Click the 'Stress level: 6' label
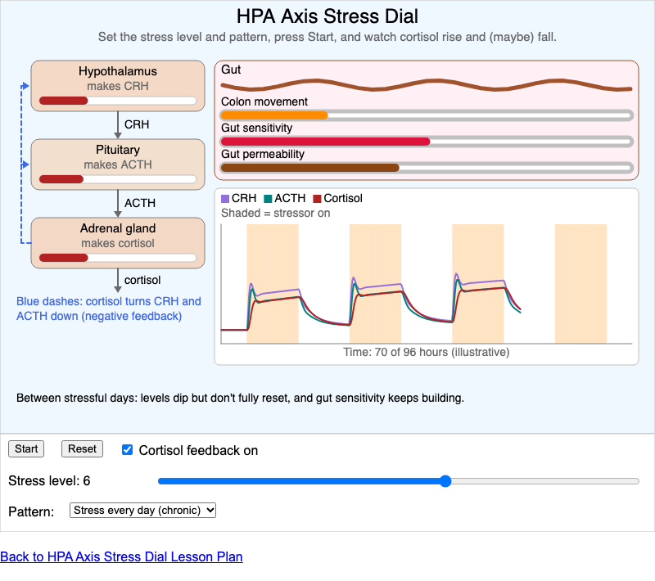655x581 pixels. [49, 480]
